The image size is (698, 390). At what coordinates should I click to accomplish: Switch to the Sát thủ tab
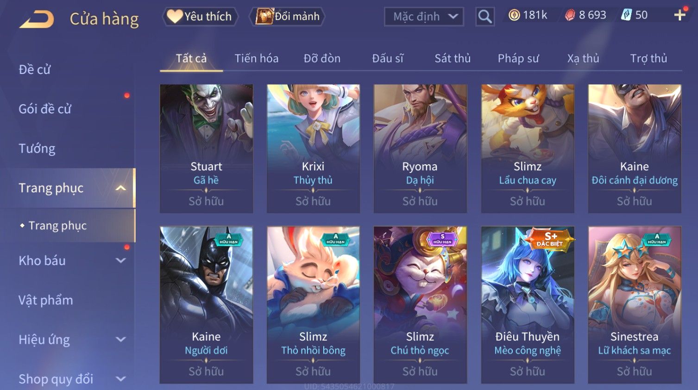click(x=453, y=58)
